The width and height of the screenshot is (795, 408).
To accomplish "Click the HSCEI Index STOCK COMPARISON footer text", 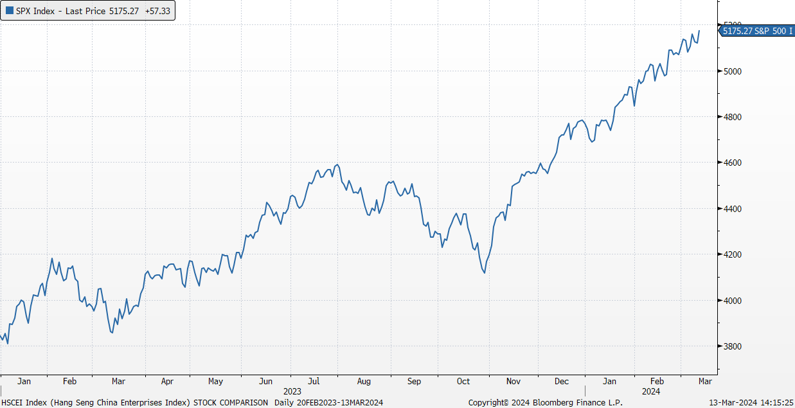I will [x=134, y=403].
